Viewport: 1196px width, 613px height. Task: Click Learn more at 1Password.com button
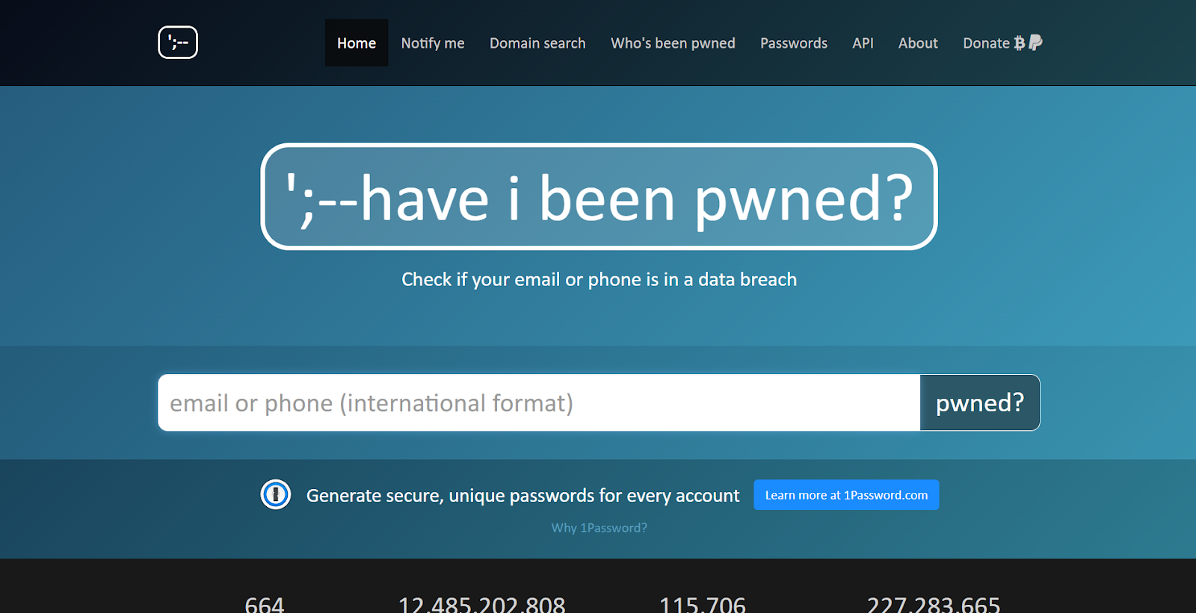tap(846, 495)
